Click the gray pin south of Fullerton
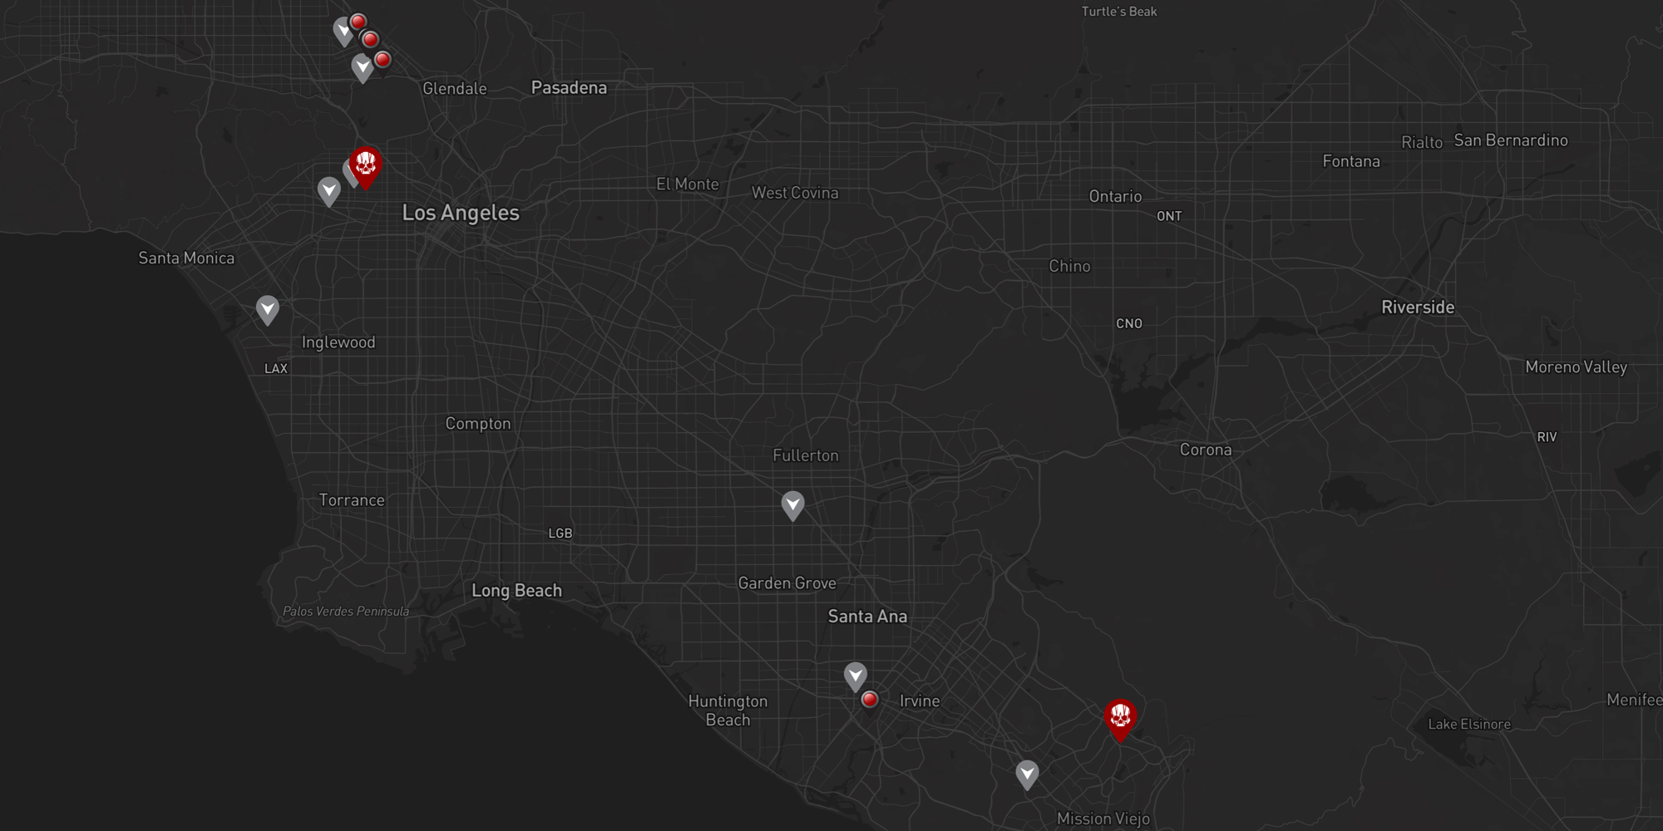1663x831 pixels. click(x=793, y=504)
